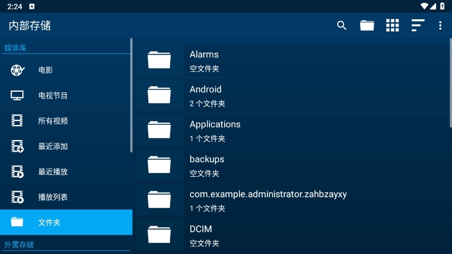
Task: Open the sort options icon
Action: coord(417,26)
